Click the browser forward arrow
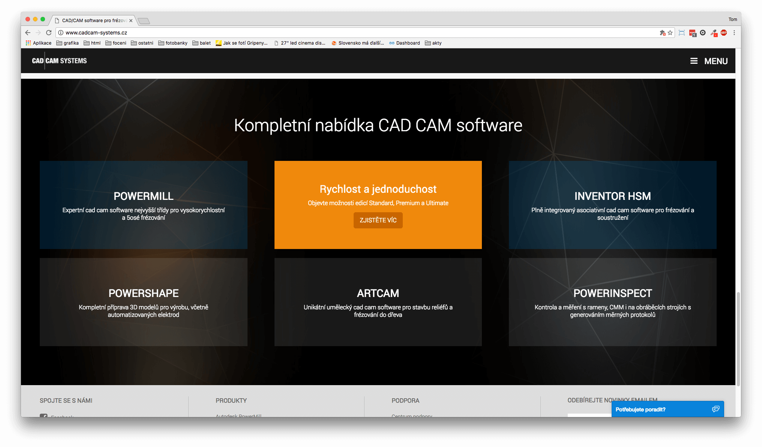This screenshot has width=762, height=447. (38, 33)
